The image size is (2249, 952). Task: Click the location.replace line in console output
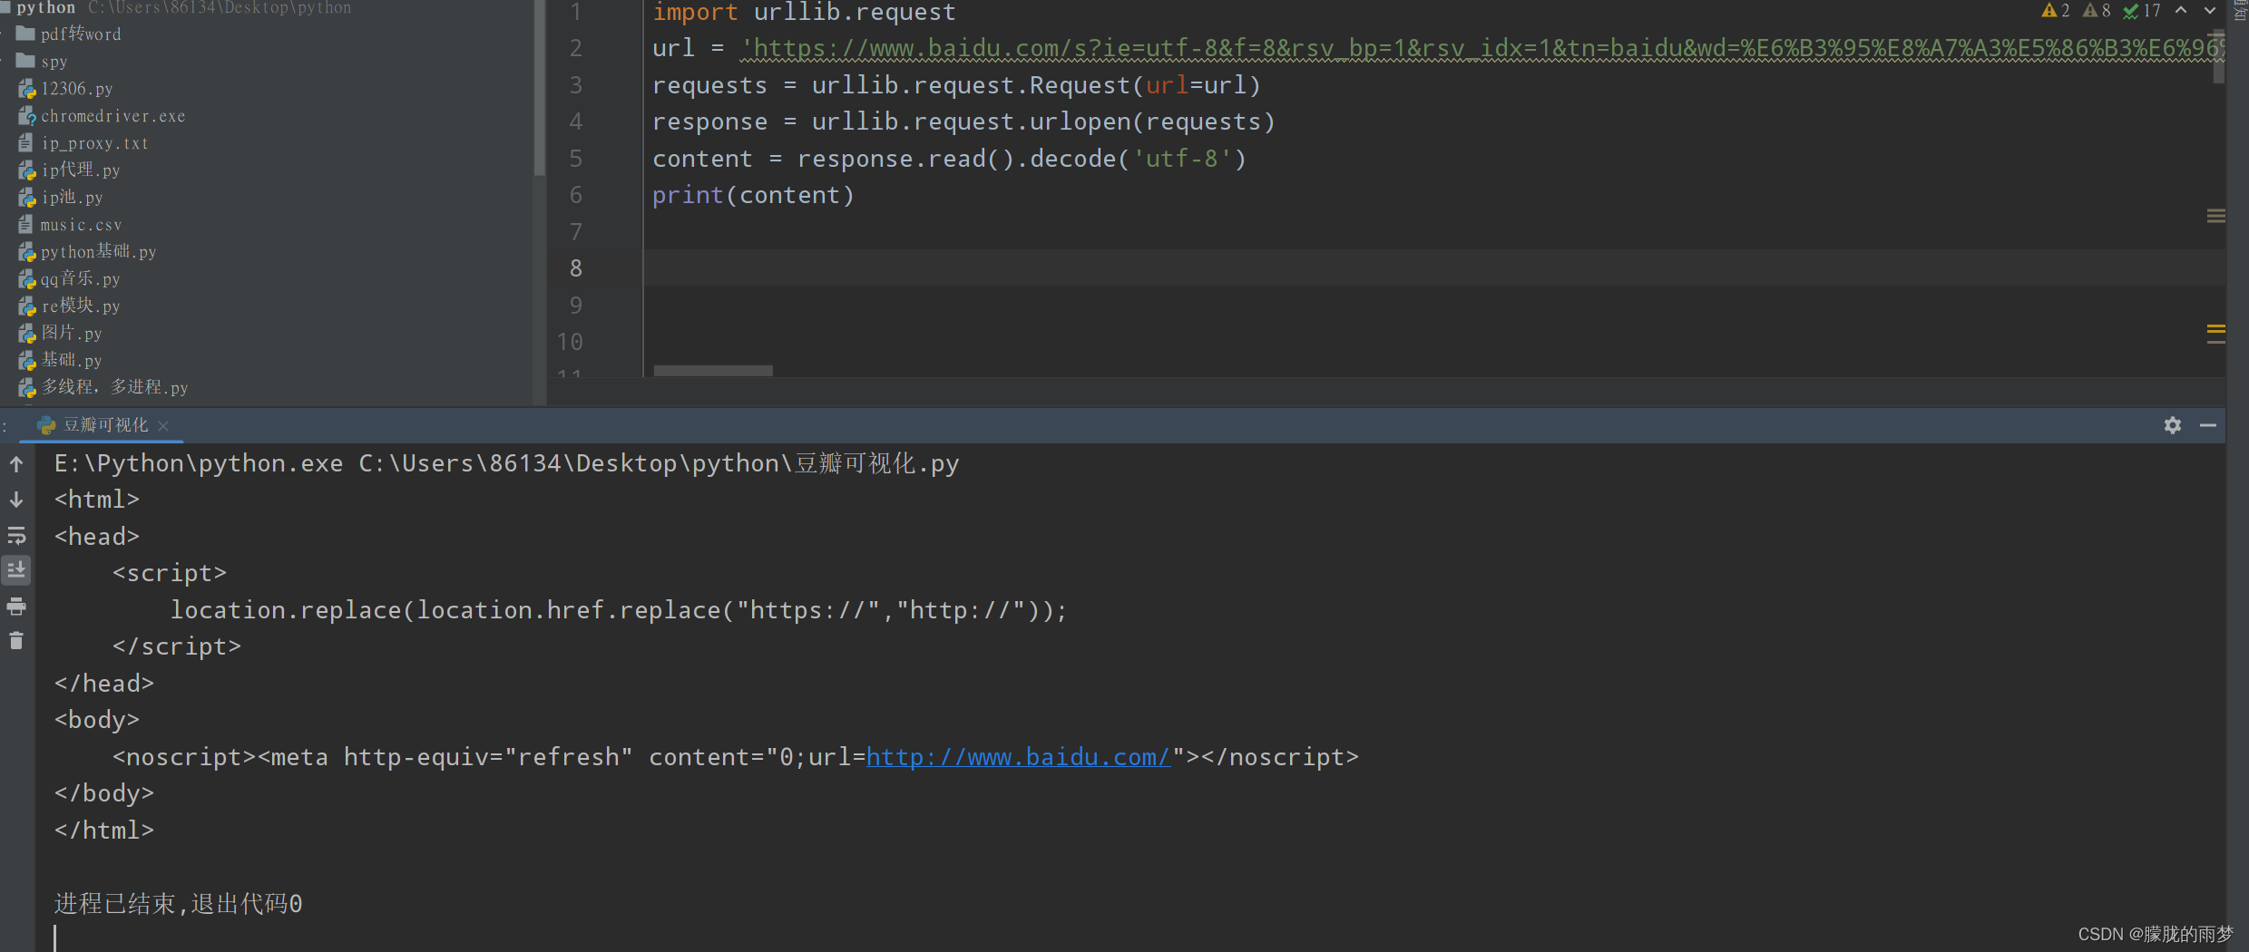pos(619,610)
